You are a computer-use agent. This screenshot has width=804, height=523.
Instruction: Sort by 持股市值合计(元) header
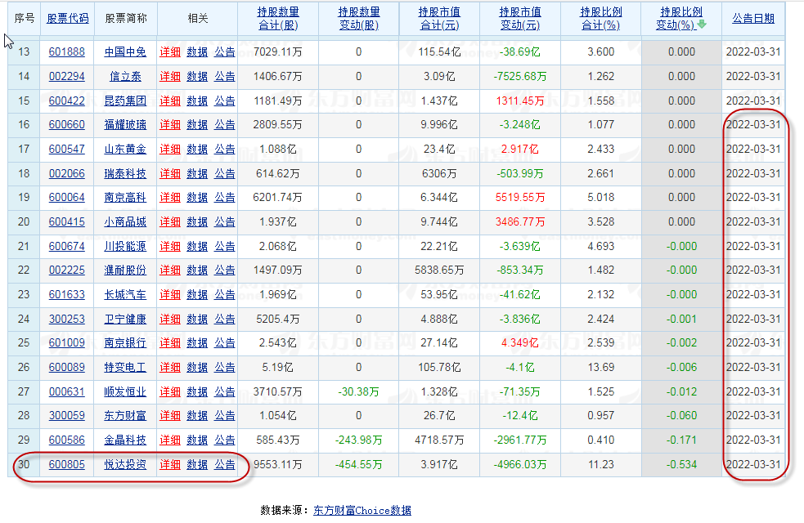[x=439, y=19]
